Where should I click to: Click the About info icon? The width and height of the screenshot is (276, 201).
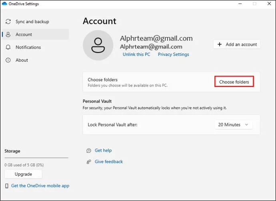8,60
